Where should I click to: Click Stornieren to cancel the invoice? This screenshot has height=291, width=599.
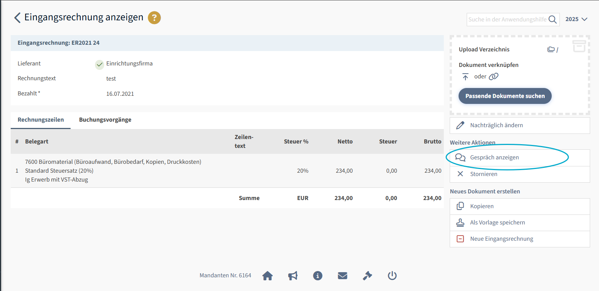(483, 174)
